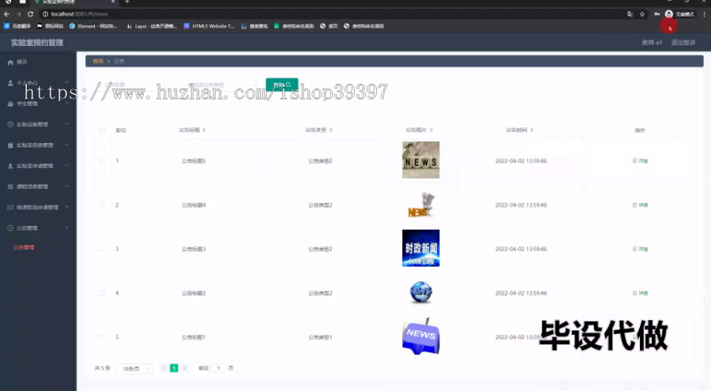Open the browser profile avatar icon
The height and width of the screenshot is (391, 711).
669,14
